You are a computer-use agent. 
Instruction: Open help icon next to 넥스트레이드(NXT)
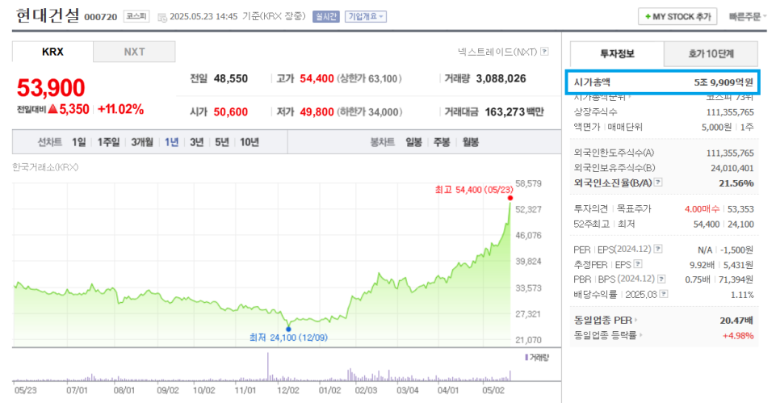point(544,51)
